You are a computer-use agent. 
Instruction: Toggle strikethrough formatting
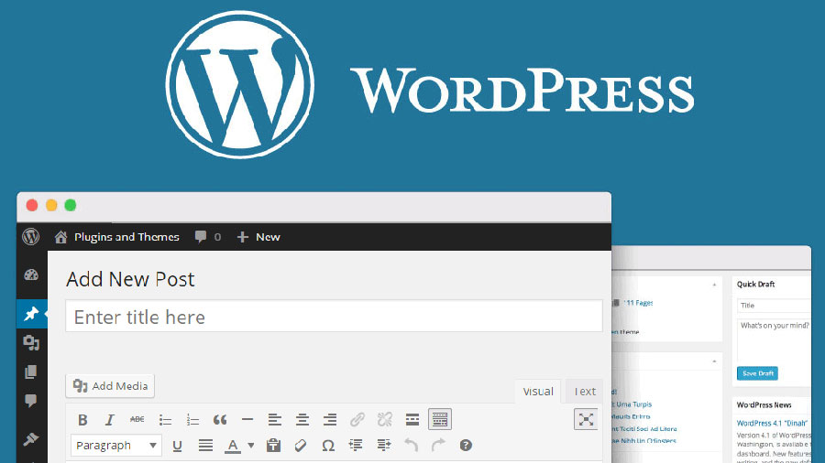[137, 419]
